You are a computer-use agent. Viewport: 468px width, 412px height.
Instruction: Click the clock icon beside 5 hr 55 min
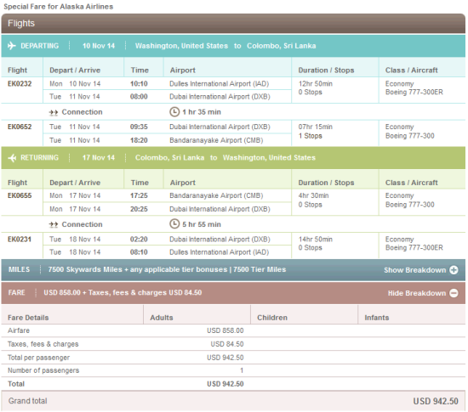point(174,223)
